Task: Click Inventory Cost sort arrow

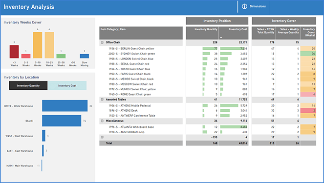Action: (221, 38)
